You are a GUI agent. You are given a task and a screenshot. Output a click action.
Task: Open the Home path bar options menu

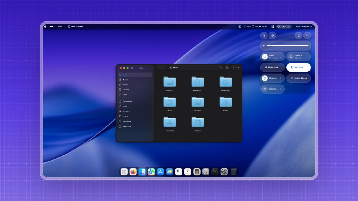pos(221,68)
